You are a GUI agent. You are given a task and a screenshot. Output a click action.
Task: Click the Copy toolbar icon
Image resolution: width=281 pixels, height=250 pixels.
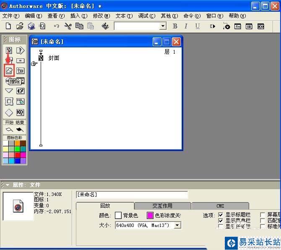pos(79,26)
